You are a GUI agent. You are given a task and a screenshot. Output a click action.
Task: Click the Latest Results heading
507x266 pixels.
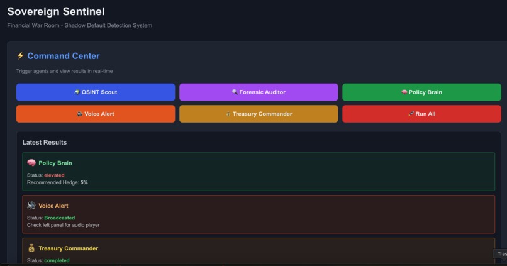[45, 143]
